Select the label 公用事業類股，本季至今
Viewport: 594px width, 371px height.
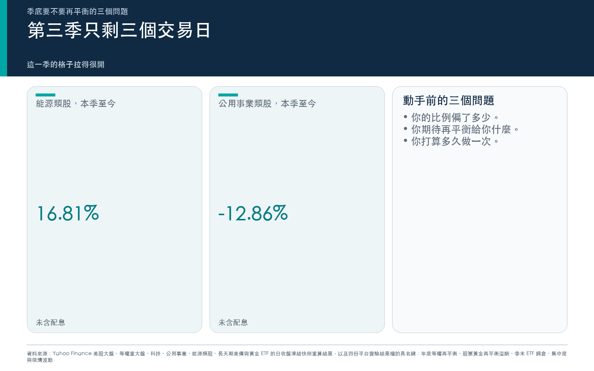coord(267,104)
